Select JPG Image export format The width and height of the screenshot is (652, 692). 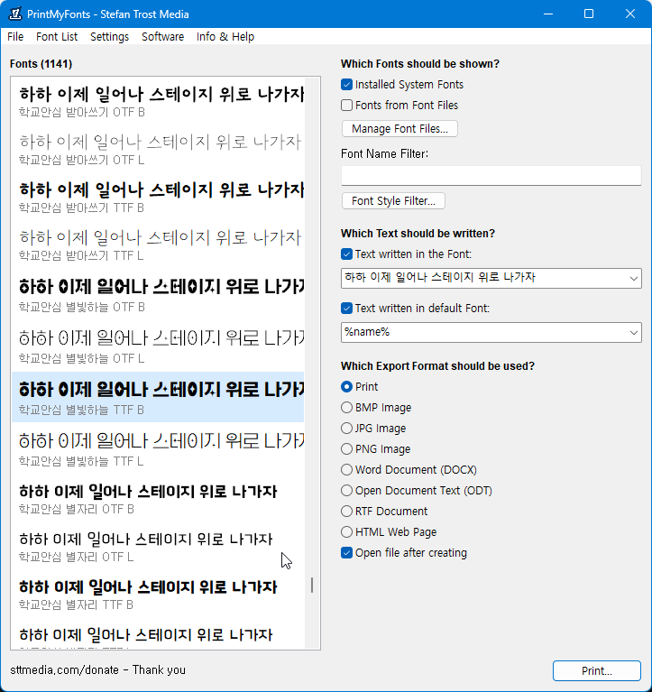pyautogui.click(x=346, y=428)
